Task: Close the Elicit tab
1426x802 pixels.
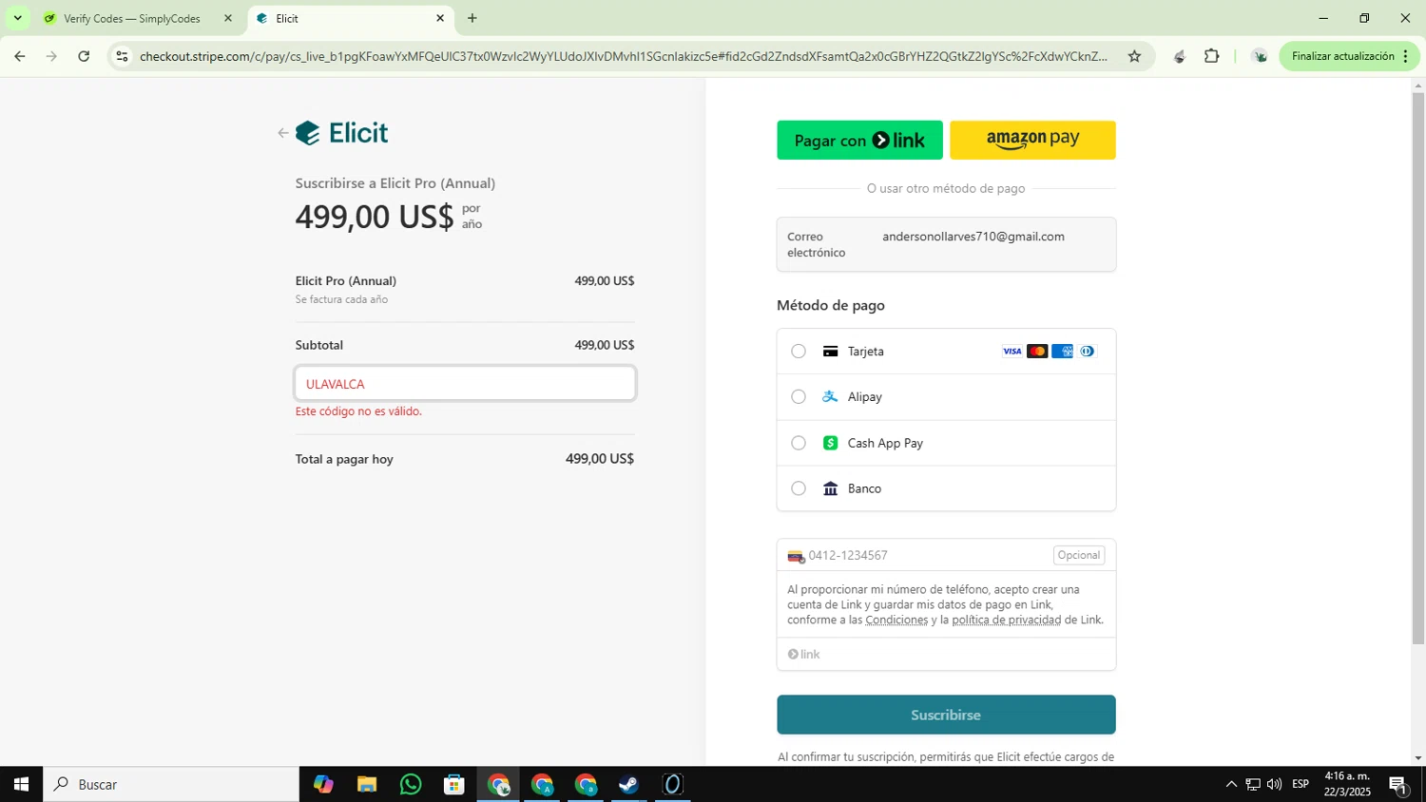Action: coord(440,18)
